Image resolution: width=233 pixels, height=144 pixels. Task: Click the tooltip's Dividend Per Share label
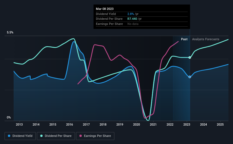click(x=109, y=19)
